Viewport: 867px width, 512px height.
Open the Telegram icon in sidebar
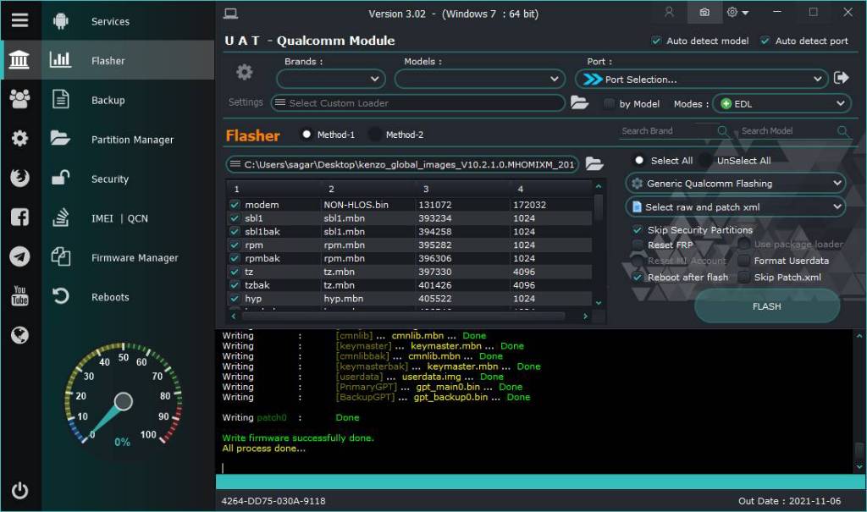[20, 256]
